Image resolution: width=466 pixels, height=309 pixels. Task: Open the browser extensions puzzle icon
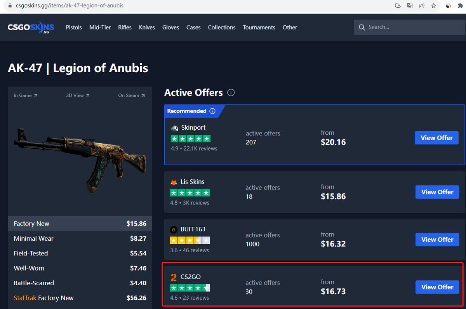pos(461,6)
